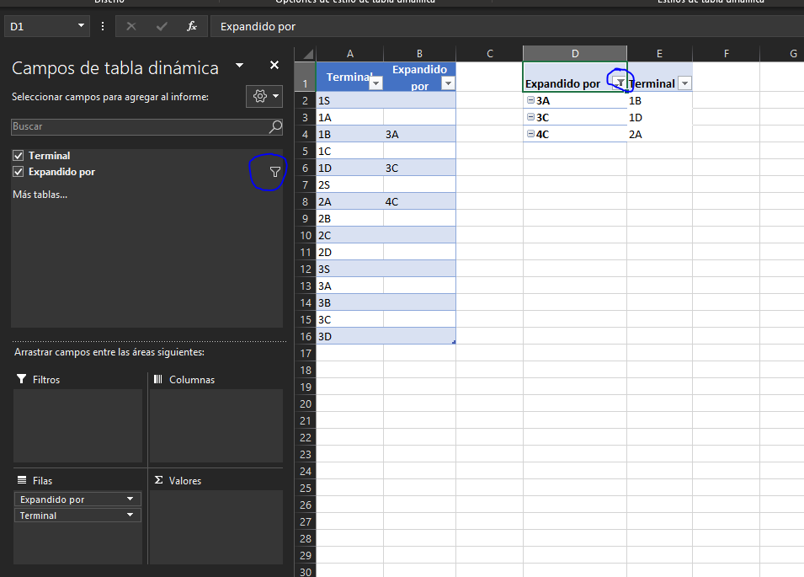
Task: Select pivot cell containing 2A
Action: coord(659,135)
